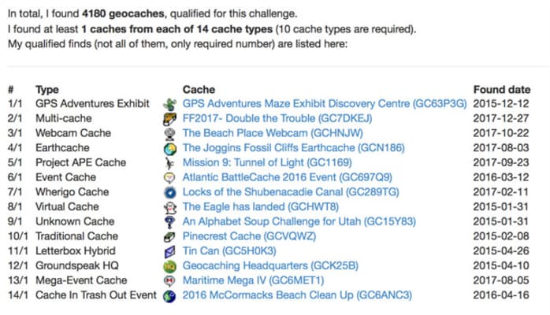The image size is (550, 315).
Task: Click the Wherigo Cache blue icon
Action: click(x=168, y=192)
